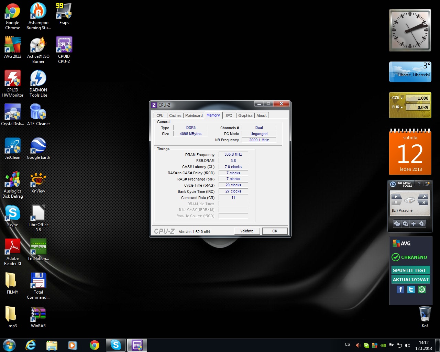Click the EUR amount field showing 0,039

[418, 107]
